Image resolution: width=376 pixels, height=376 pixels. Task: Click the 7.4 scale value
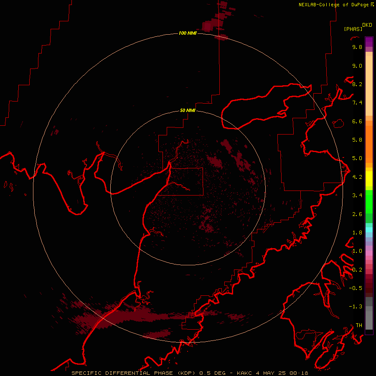click(357, 103)
